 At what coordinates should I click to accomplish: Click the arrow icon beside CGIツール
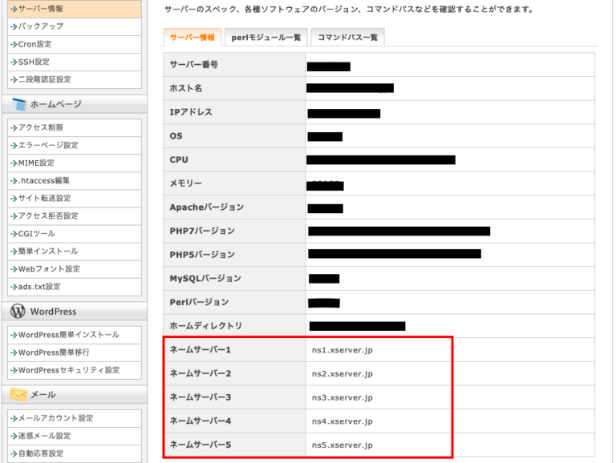pyautogui.click(x=14, y=234)
